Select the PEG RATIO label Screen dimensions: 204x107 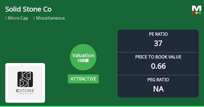pyautogui.click(x=158, y=80)
